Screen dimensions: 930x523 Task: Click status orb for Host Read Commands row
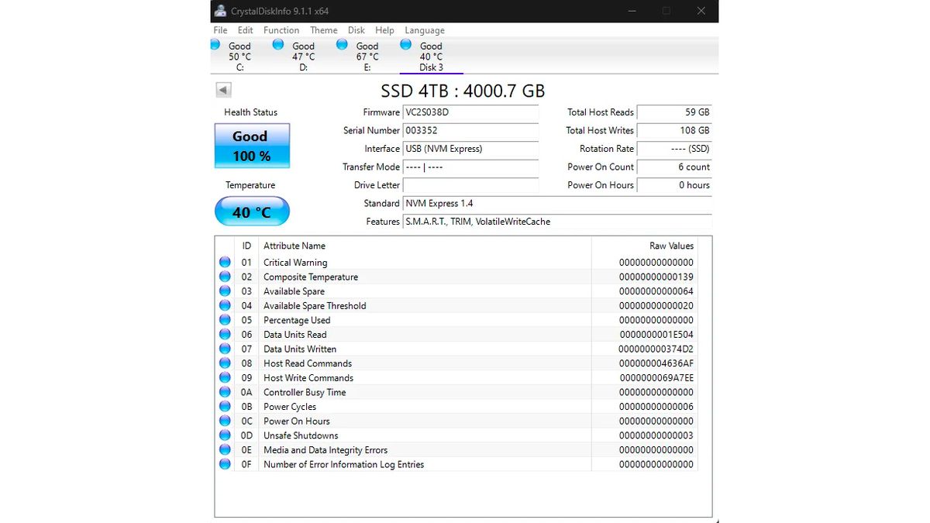tap(225, 363)
